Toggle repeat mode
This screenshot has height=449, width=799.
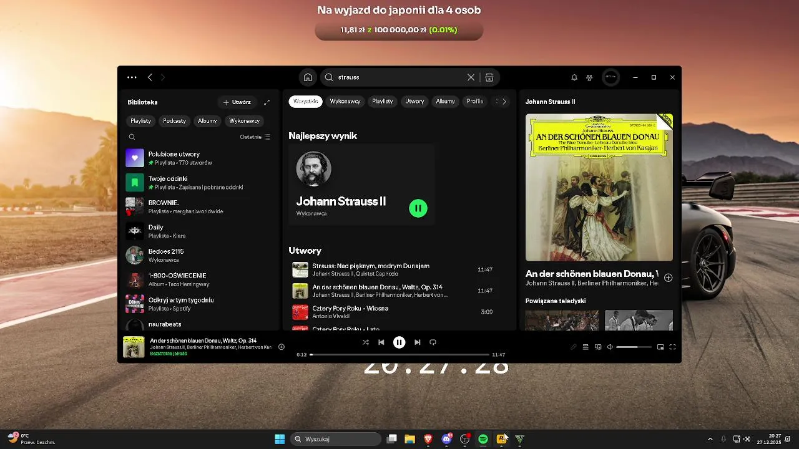coord(433,342)
